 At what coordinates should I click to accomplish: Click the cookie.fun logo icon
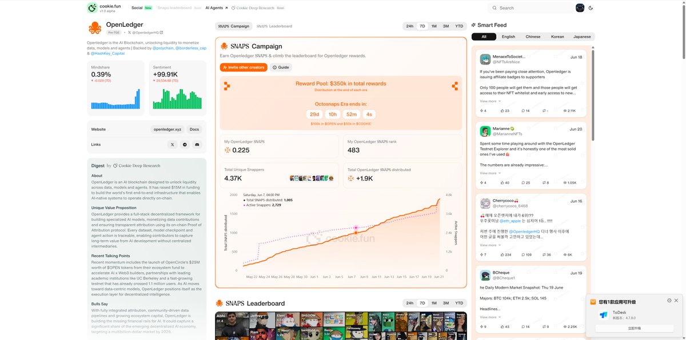pyautogui.click(x=92, y=8)
